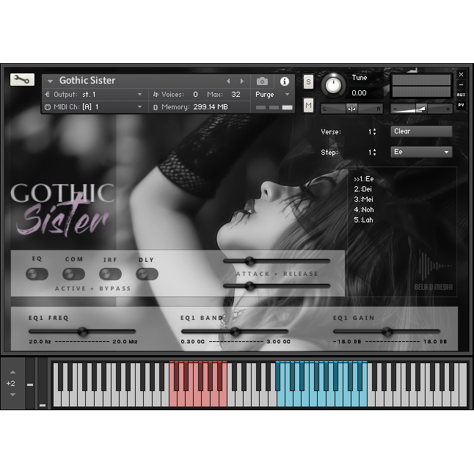Toggle the PV button
The height and width of the screenshot is (474, 474).
click(461, 105)
